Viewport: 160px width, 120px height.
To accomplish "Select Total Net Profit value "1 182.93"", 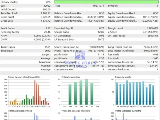I will [x=46, y=13].
